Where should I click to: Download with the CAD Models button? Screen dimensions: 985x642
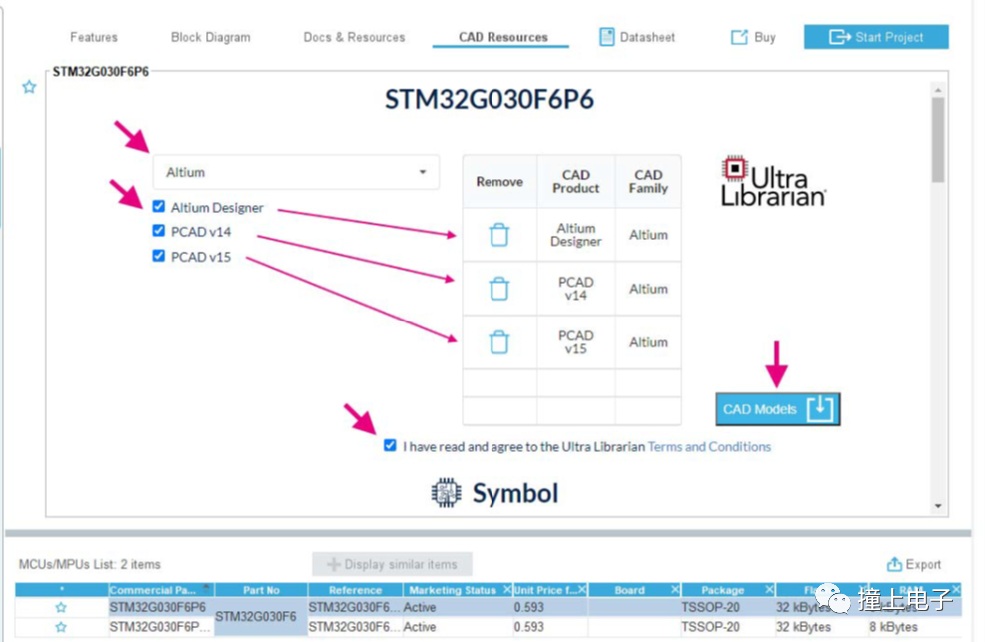point(777,409)
